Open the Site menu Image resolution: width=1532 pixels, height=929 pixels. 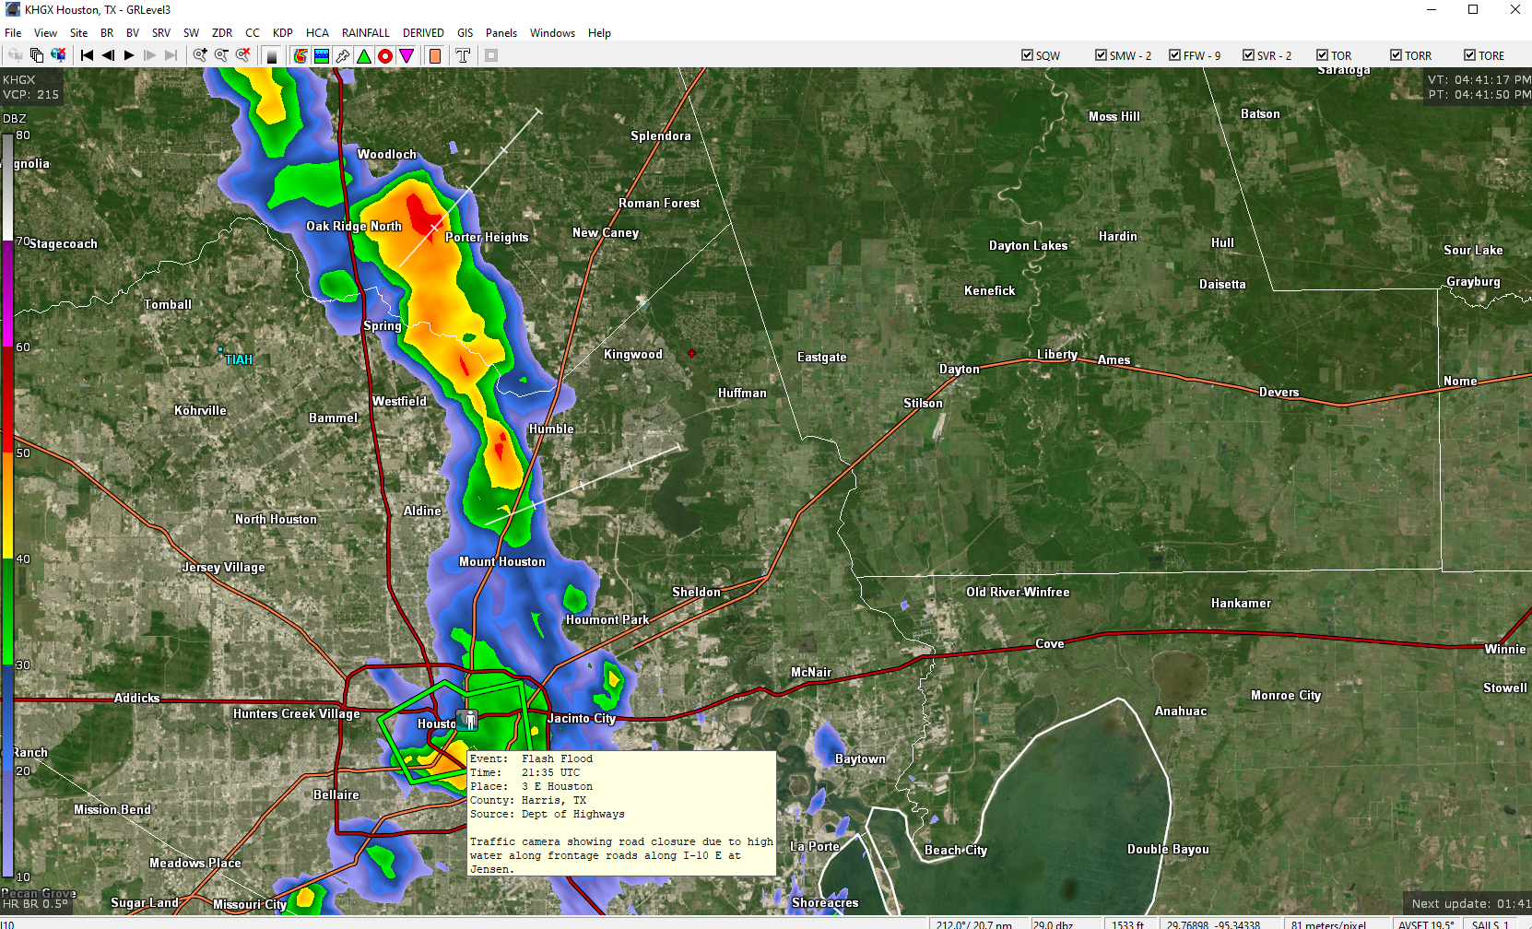tap(79, 33)
